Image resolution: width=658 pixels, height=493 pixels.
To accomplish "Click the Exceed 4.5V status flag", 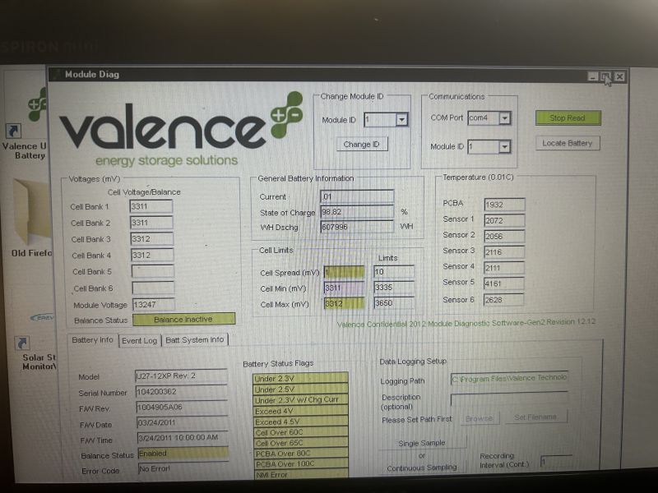I will (x=300, y=422).
